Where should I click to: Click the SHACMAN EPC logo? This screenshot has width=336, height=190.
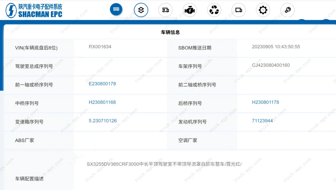(34, 10)
